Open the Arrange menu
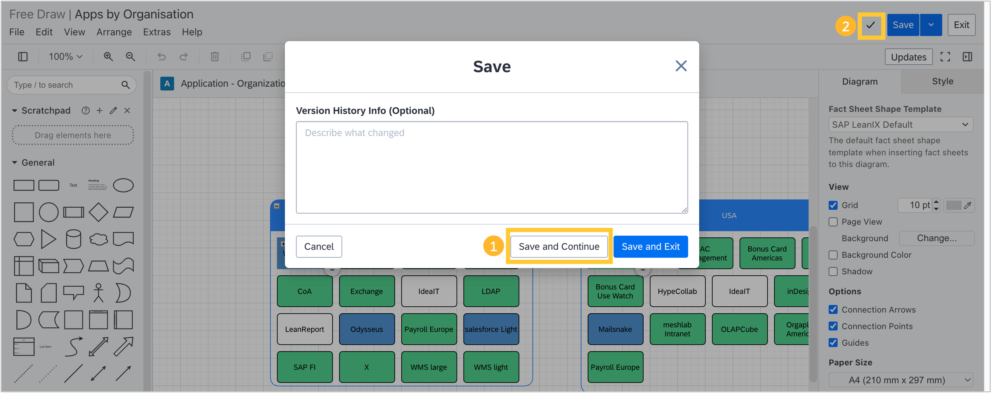 (114, 32)
